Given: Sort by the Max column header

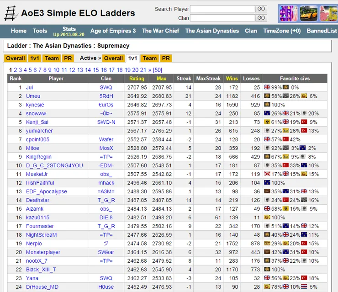Looking at the screenshot, I should click(x=161, y=79).
